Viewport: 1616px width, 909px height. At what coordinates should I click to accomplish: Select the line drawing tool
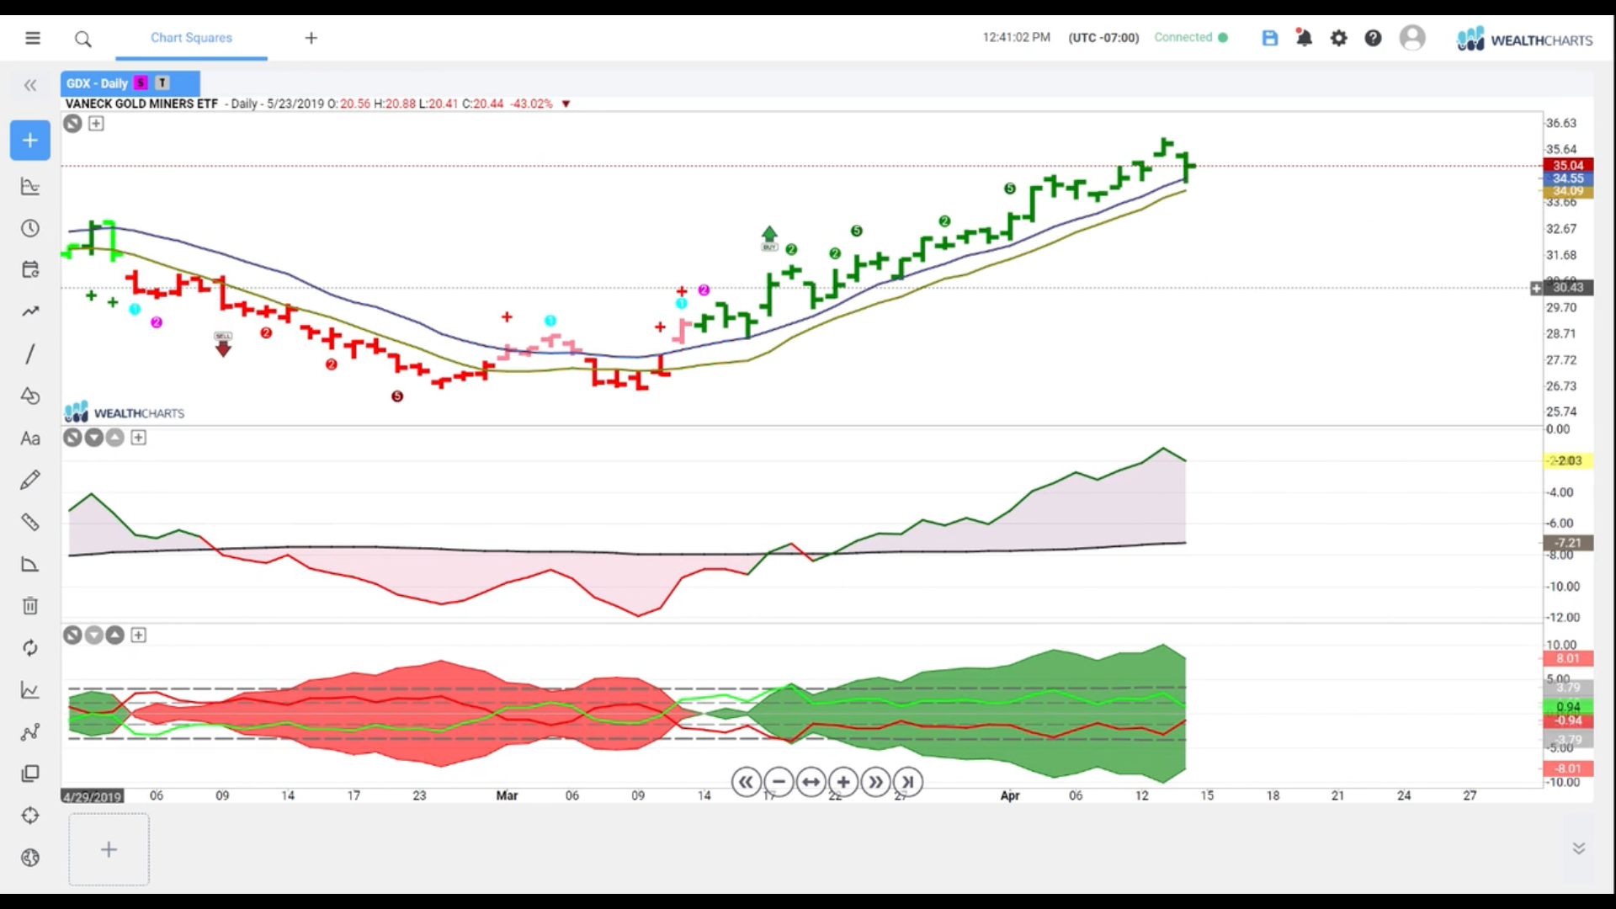point(30,353)
